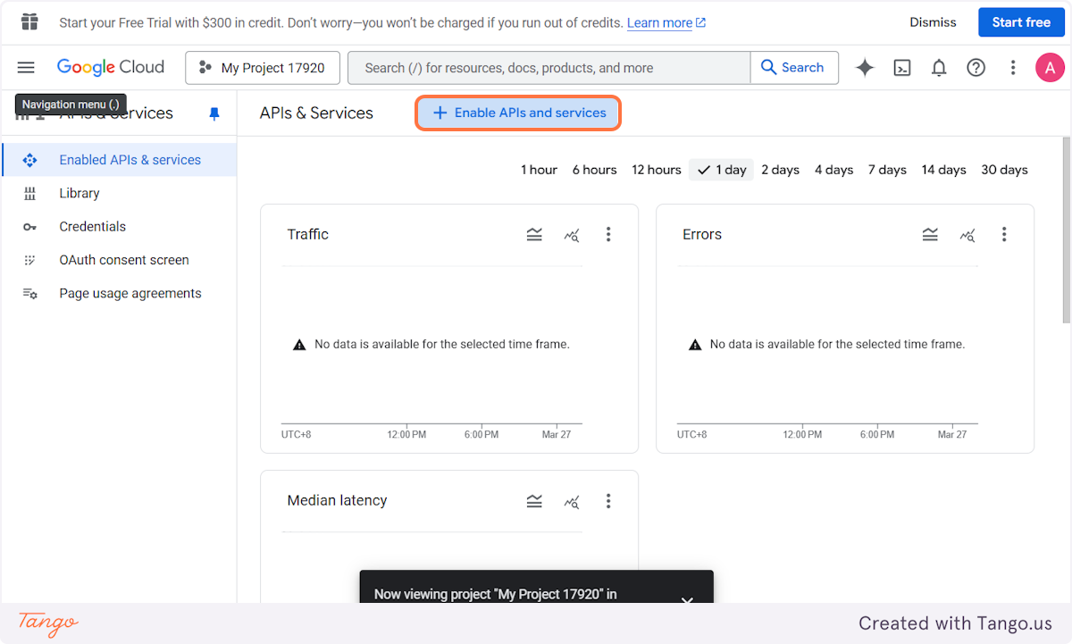Open the Cloud Shell terminal
The height and width of the screenshot is (644, 1072).
(902, 67)
